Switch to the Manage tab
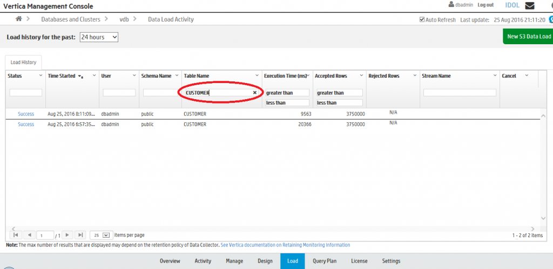Viewport: 553px width, 269px height. [x=234, y=261]
